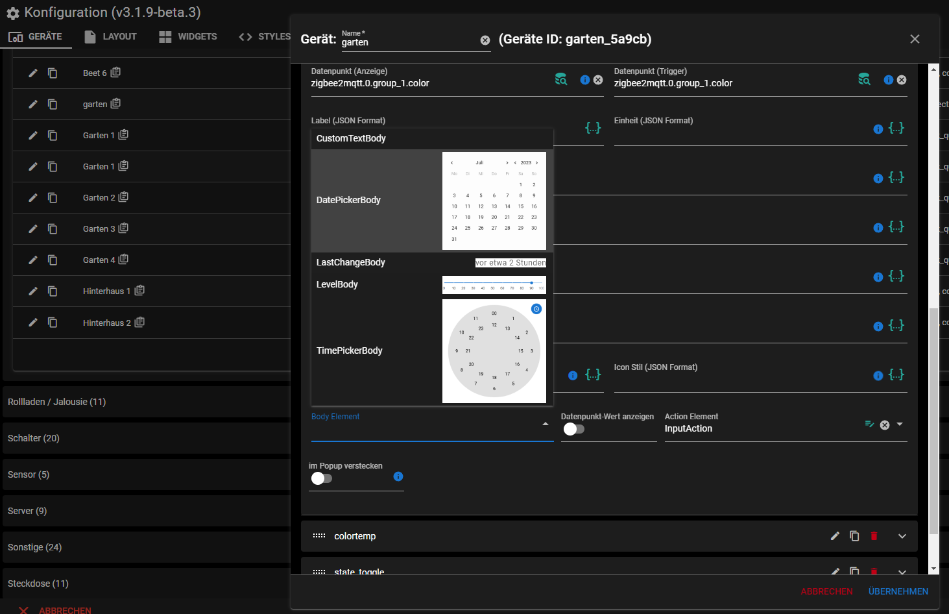Viewport: 949px width, 614px height.
Task: Show info for im Popup verstecken
Action: (x=398, y=476)
